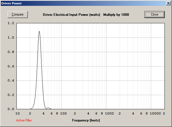This screenshot has width=172, height=127.
Task: Click the 'Frequency (hertz)' axis label
Action: 86,120
